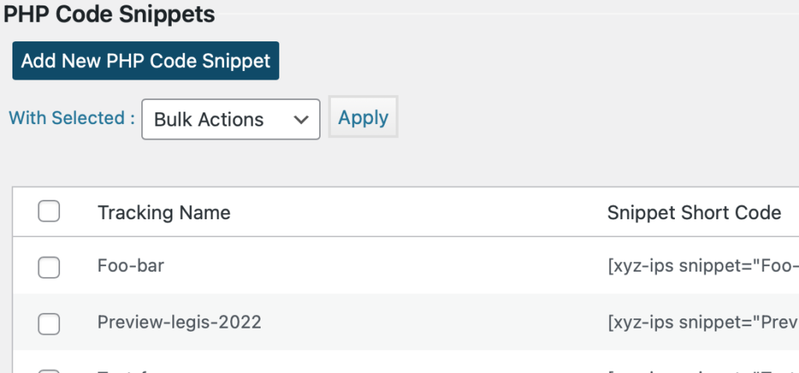
Task: Open the Bulk Actions dropdown
Action: pyautogui.click(x=231, y=119)
